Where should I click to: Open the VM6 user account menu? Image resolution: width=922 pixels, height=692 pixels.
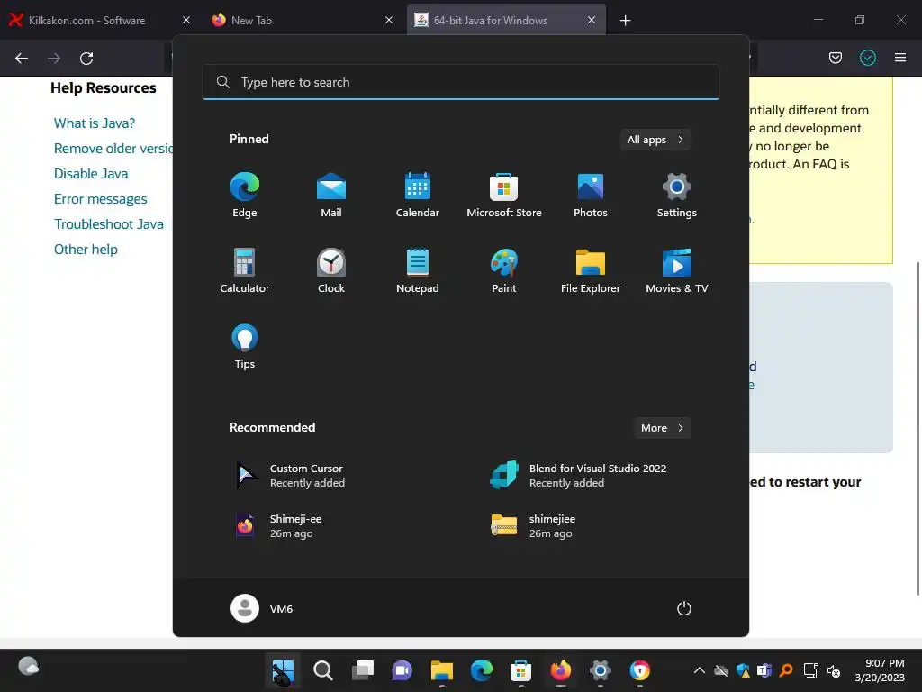point(262,608)
